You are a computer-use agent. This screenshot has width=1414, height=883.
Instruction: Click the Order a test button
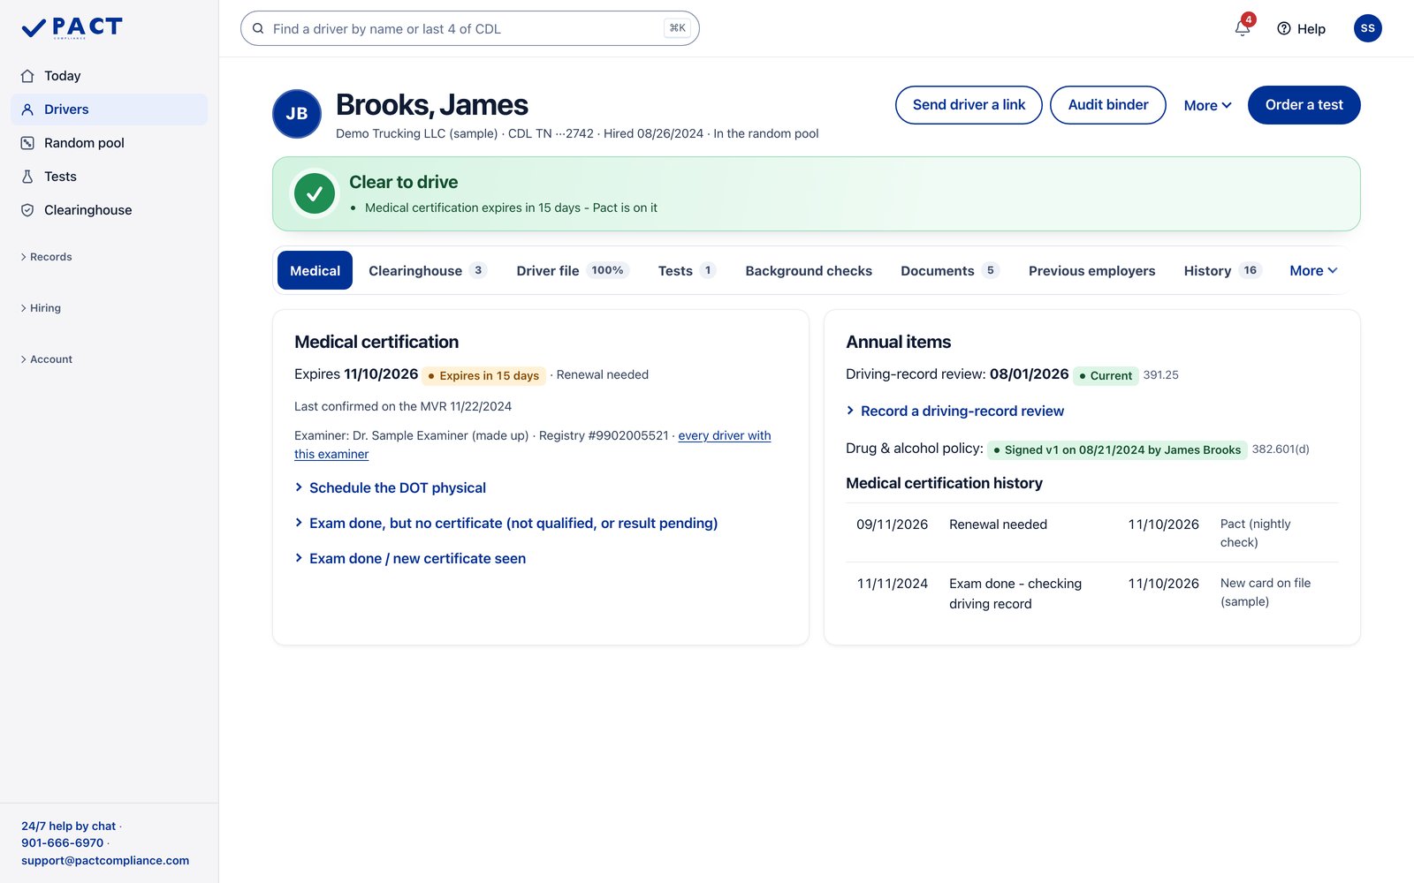[1304, 105]
